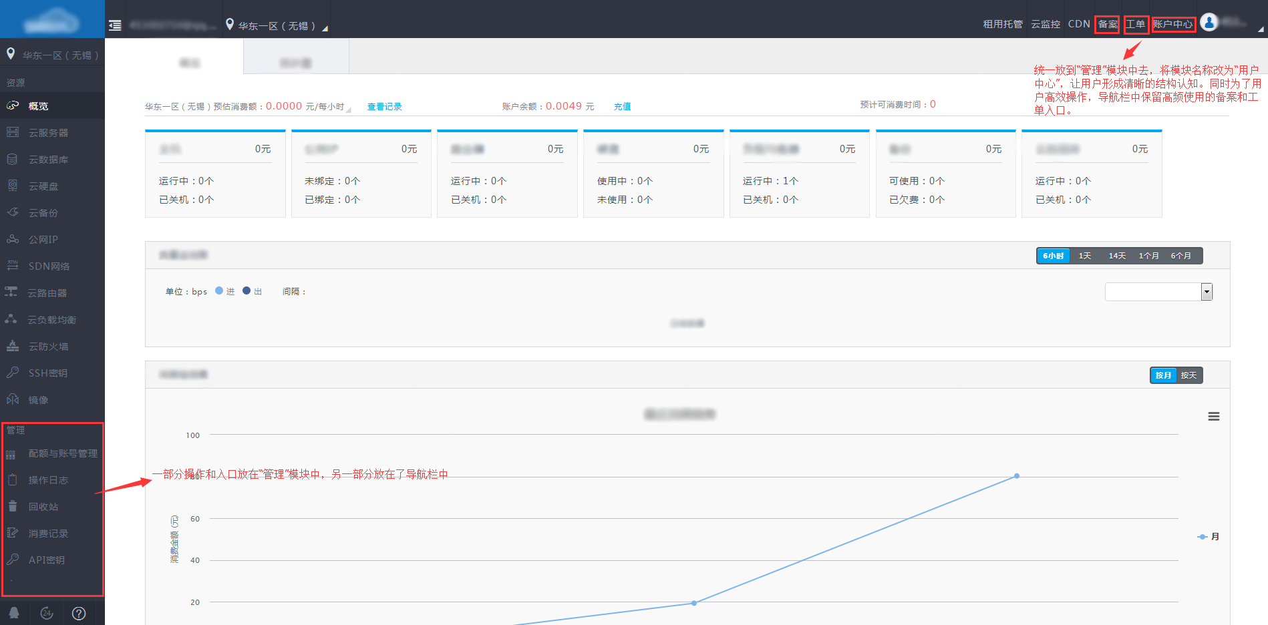Open 租用托管 in top navigation

pyautogui.click(x=1003, y=24)
